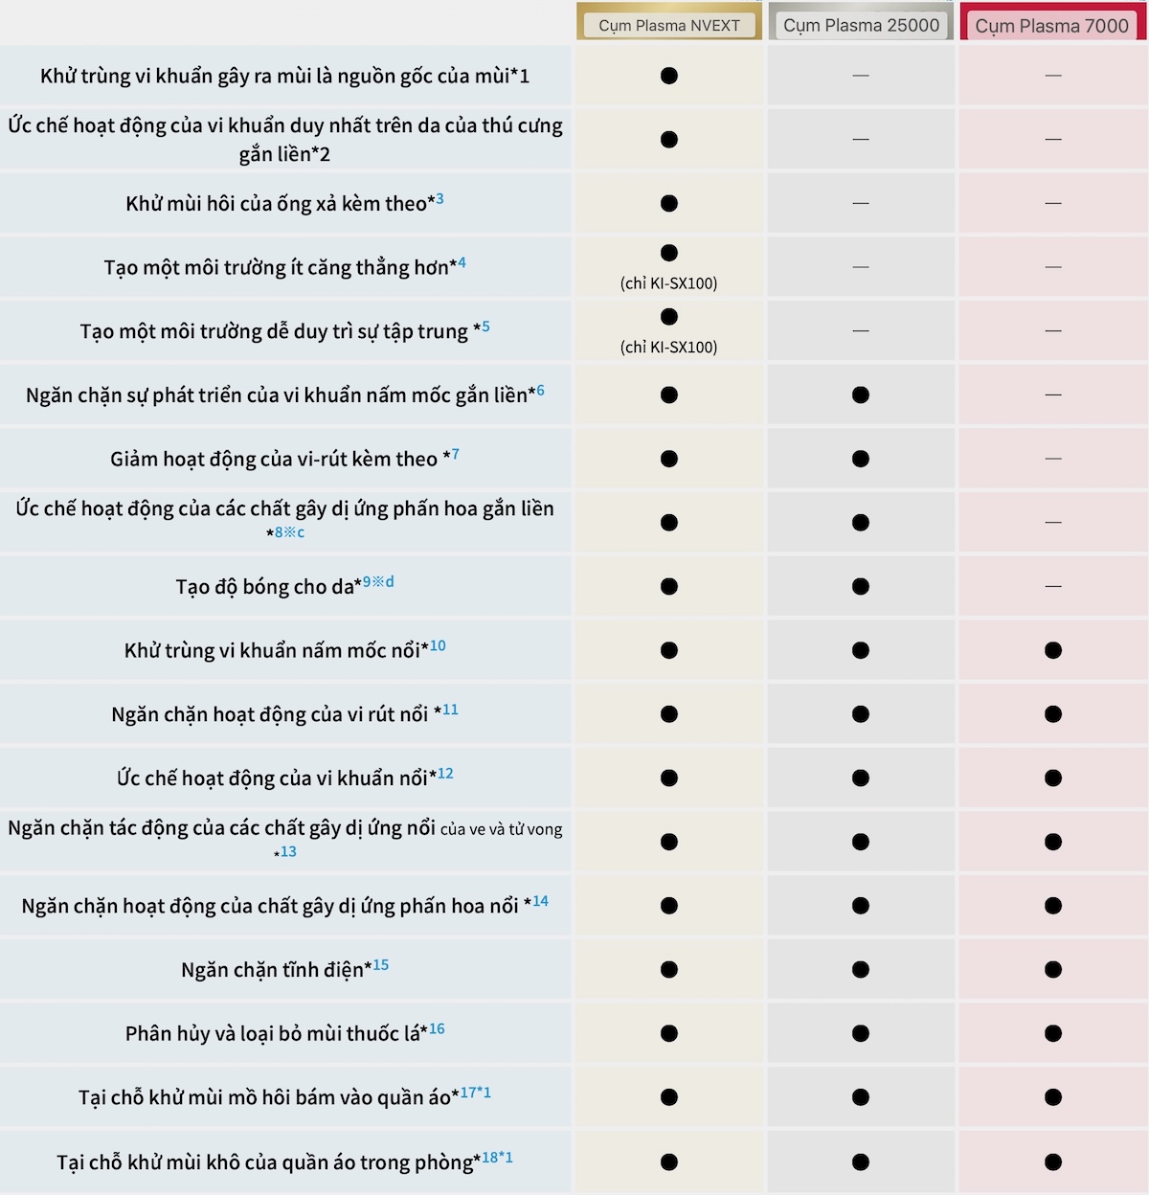1149x1195 pixels.
Task: Click the Cụm Plasma NVEXT column header
Action: tap(669, 26)
